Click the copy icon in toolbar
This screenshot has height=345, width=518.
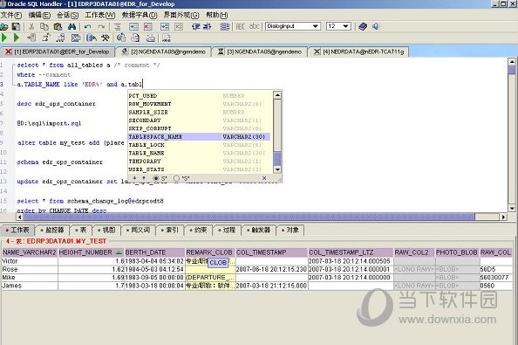click(44, 26)
